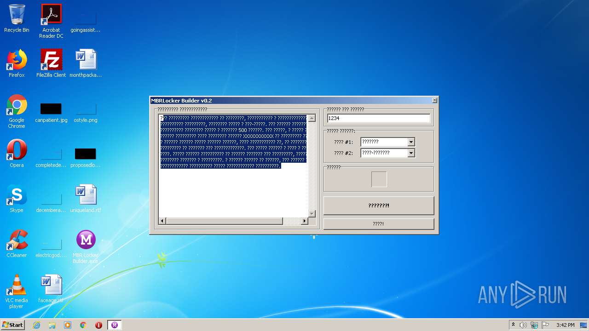Image resolution: width=589 pixels, height=331 pixels.
Task: Launch Google Chrome desktop shortcut
Action: [17, 111]
